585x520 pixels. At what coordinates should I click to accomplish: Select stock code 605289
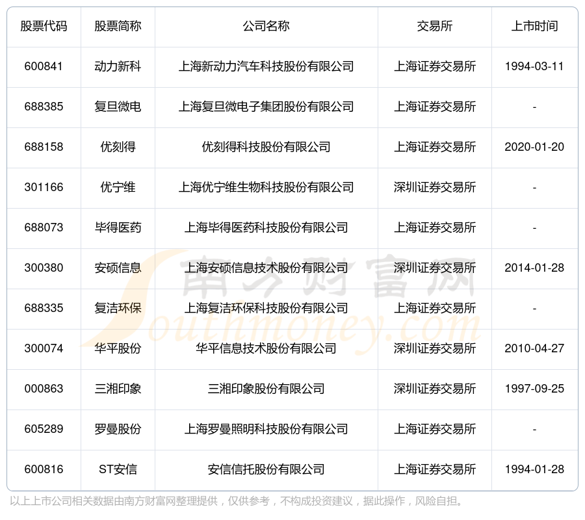pos(44,429)
